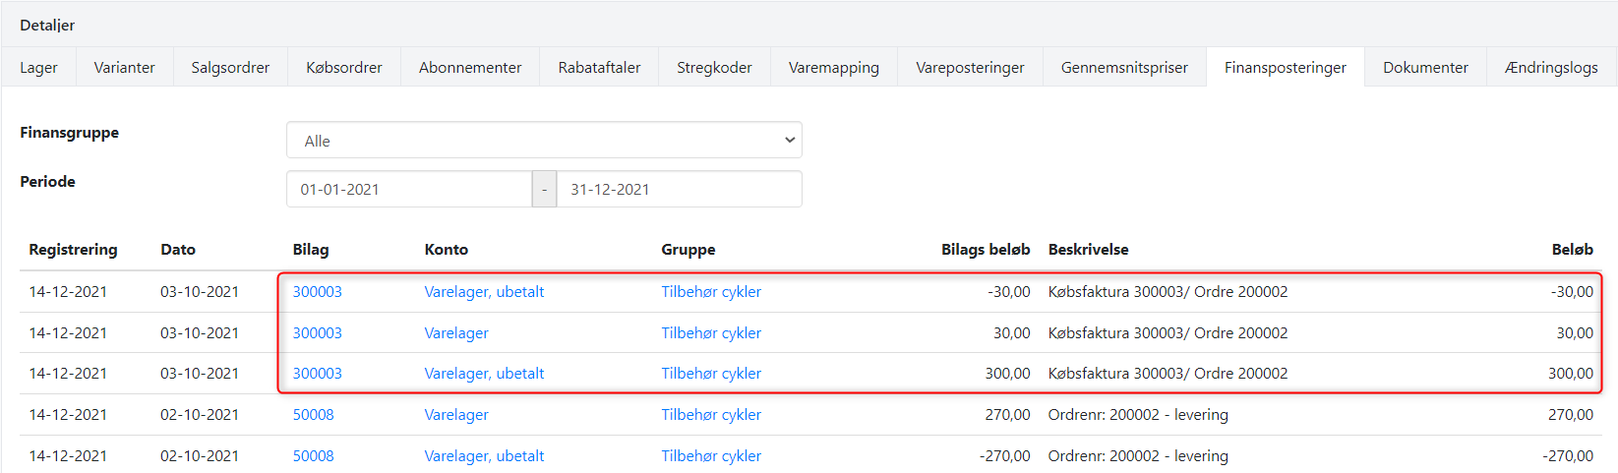Go to the Salgsordrer tab
The height and width of the screenshot is (473, 1618).
coord(230,68)
